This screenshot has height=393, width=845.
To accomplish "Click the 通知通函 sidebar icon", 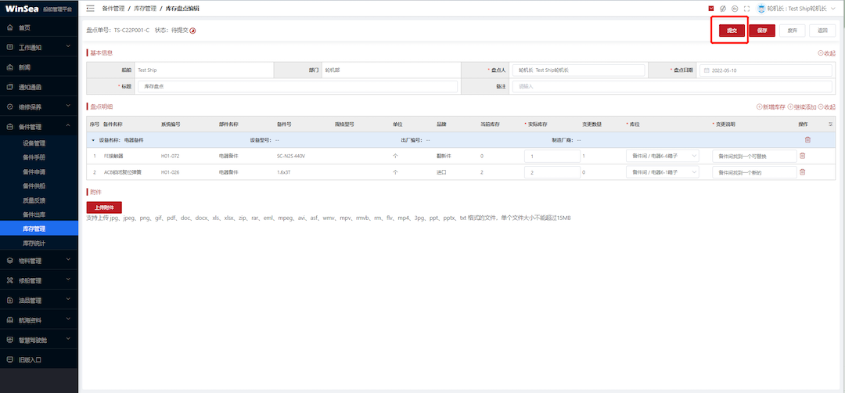I will [10, 87].
